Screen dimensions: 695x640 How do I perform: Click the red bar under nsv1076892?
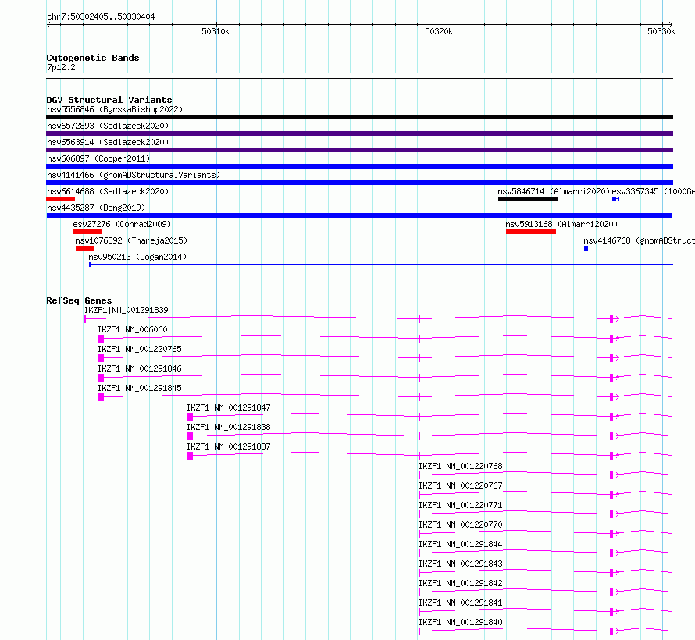point(85,248)
